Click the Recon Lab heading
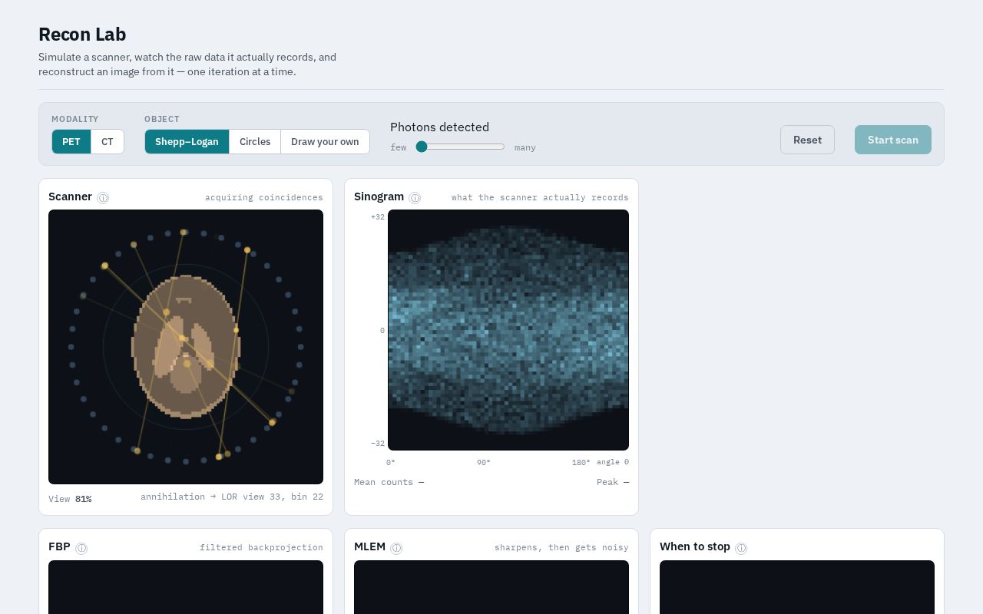Image resolution: width=983 pixels, height=614 pixels. pos(82,35)
